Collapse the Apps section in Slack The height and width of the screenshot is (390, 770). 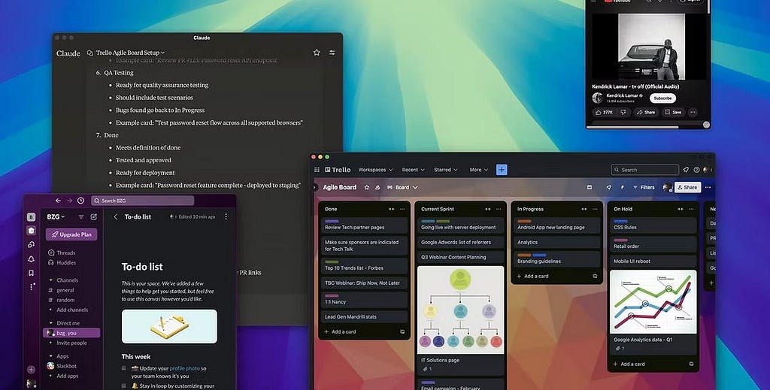point(50,356)
